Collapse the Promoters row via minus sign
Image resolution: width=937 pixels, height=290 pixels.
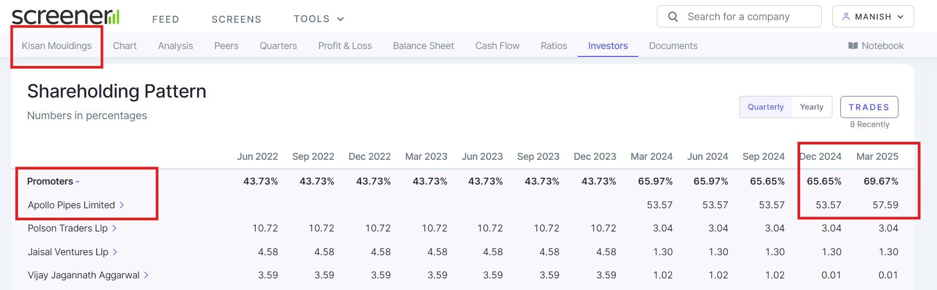[x=78, y=181]
